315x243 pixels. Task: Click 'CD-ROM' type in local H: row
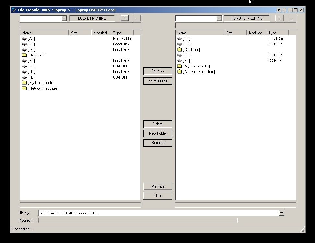(120, 77)
